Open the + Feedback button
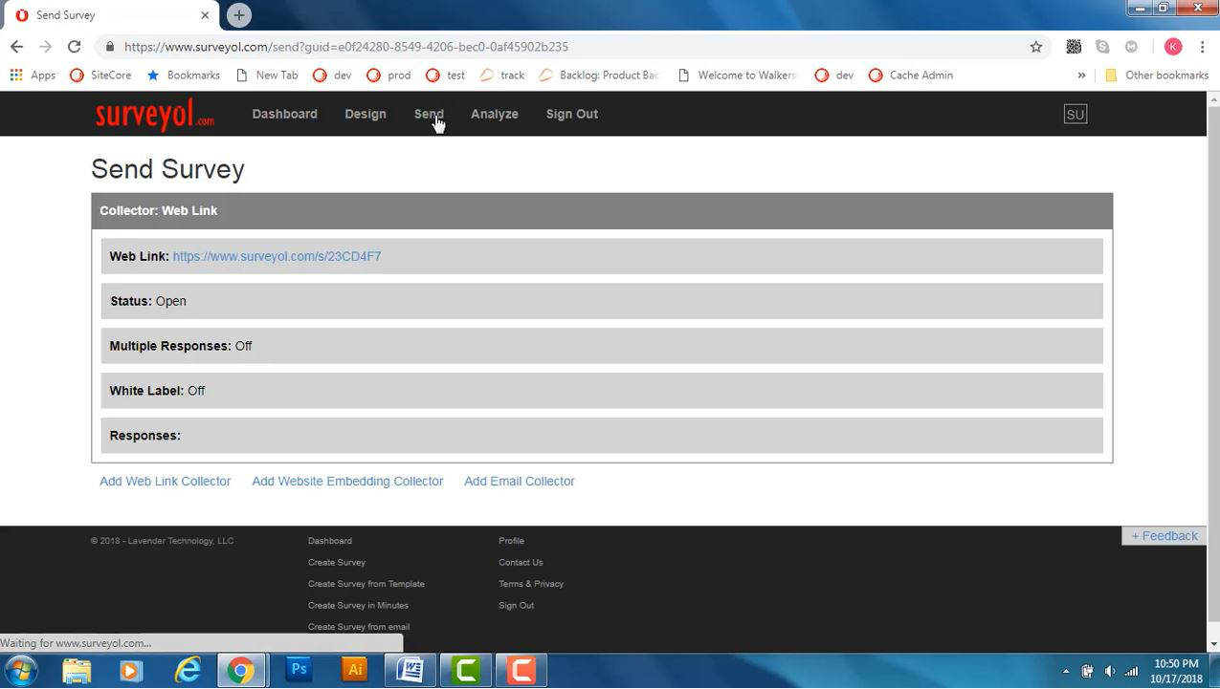 [1165, 536]
